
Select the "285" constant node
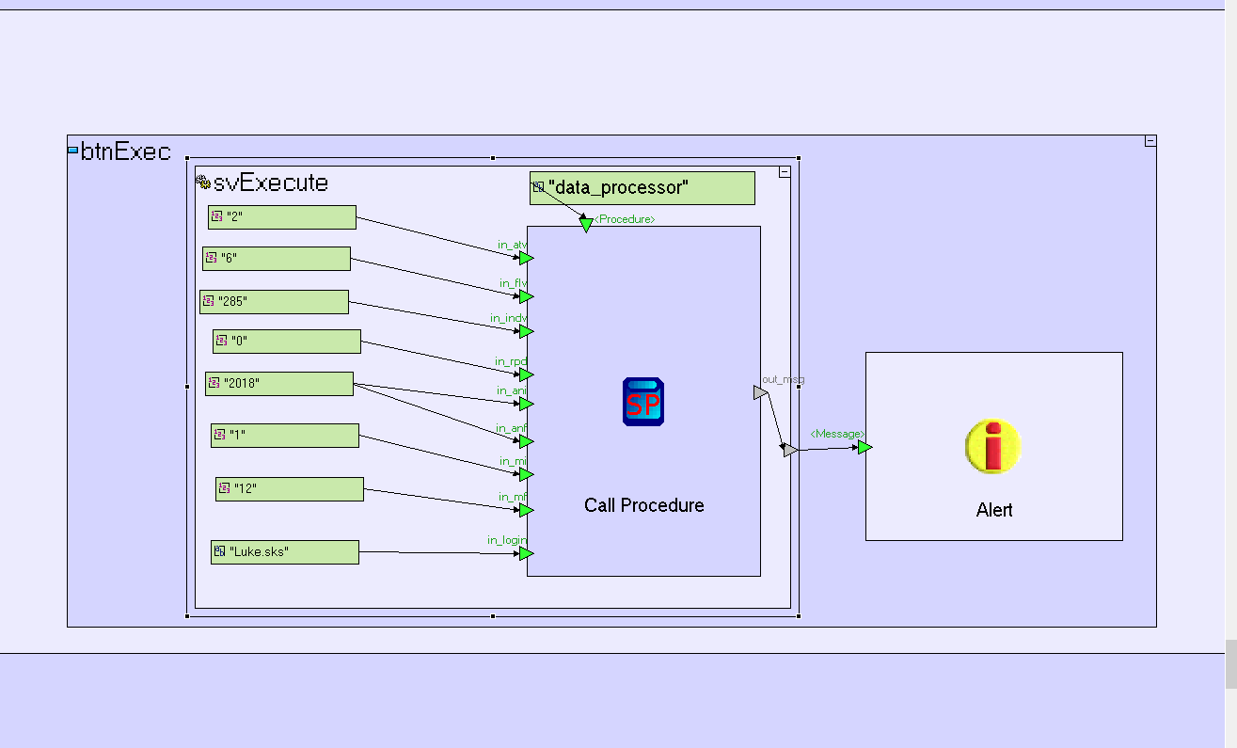click(x=274, y=302)
